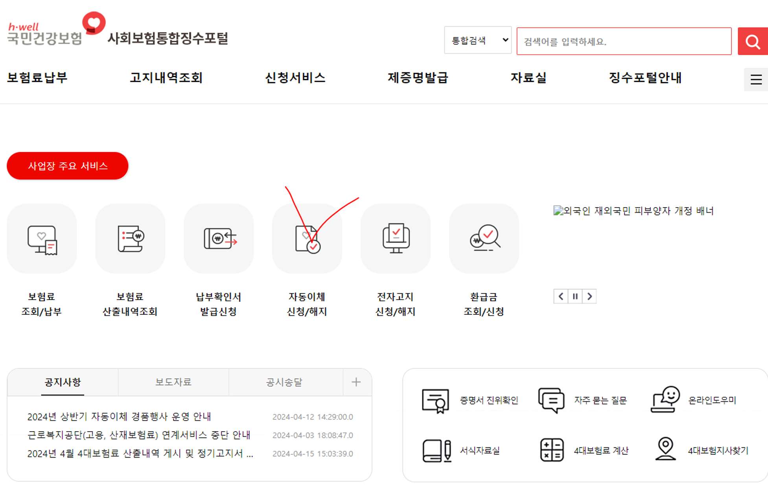Open the 신청서비스 menu
The height and width of the screenshot is (489, 768).
click(x=295, y=78)
